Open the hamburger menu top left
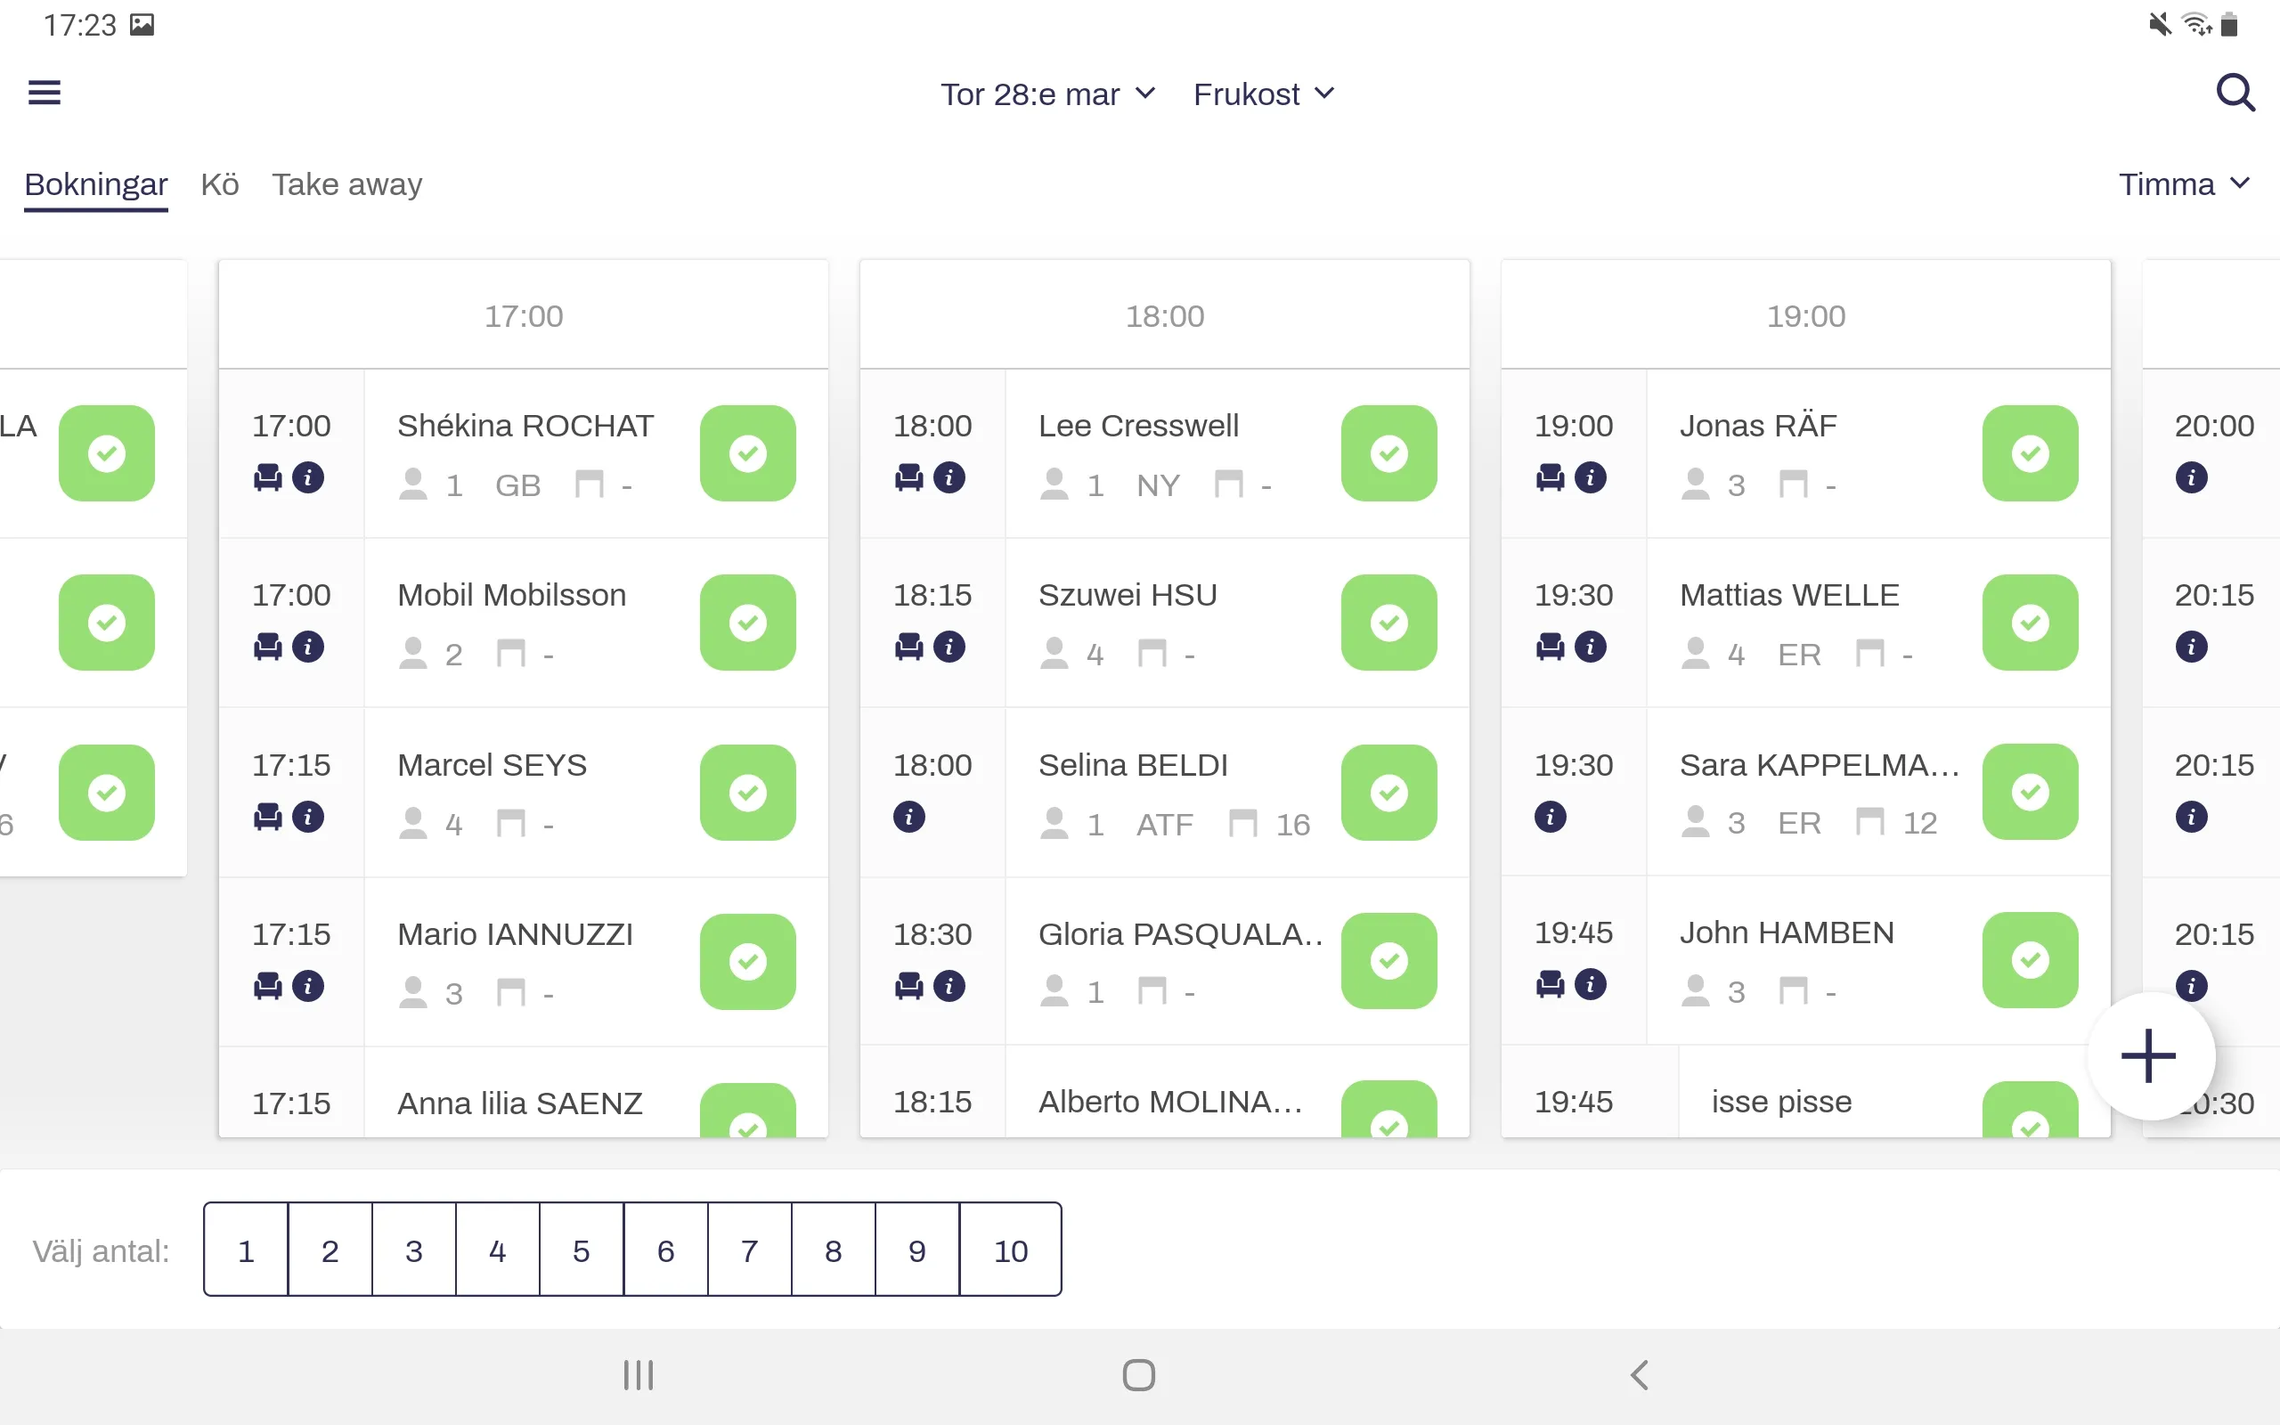Image resolution: width=2280 pixels, height=1425 pixels. click(x=45, y=92)
